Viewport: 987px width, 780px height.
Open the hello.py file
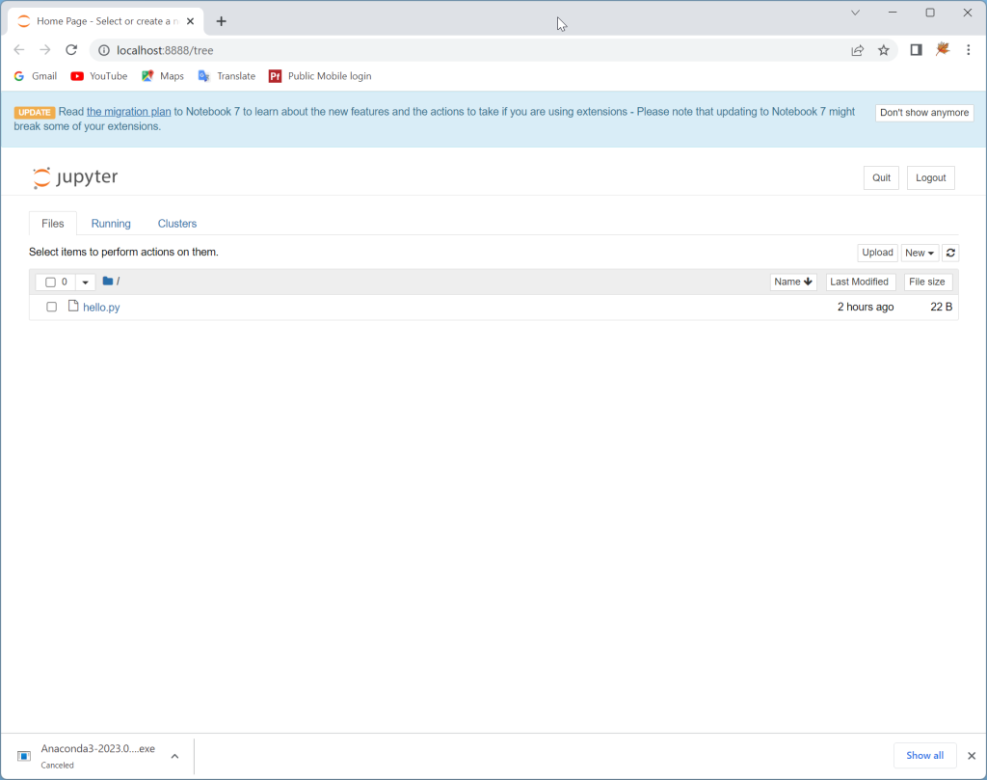[101, 308]
